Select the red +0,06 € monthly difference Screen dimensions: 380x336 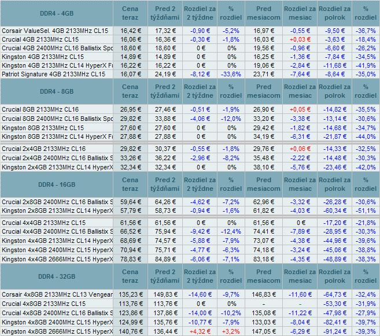(x=300, y=149)
